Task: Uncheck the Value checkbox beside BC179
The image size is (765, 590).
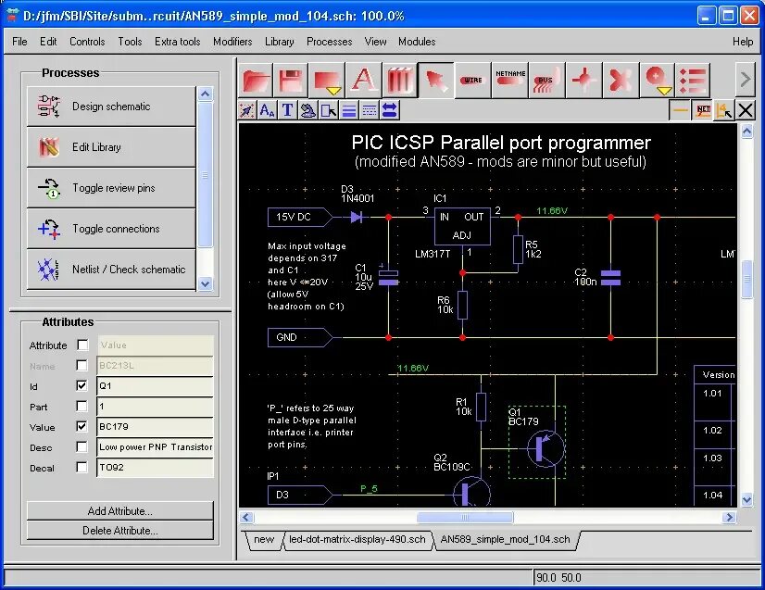Action: coord(82,426)
